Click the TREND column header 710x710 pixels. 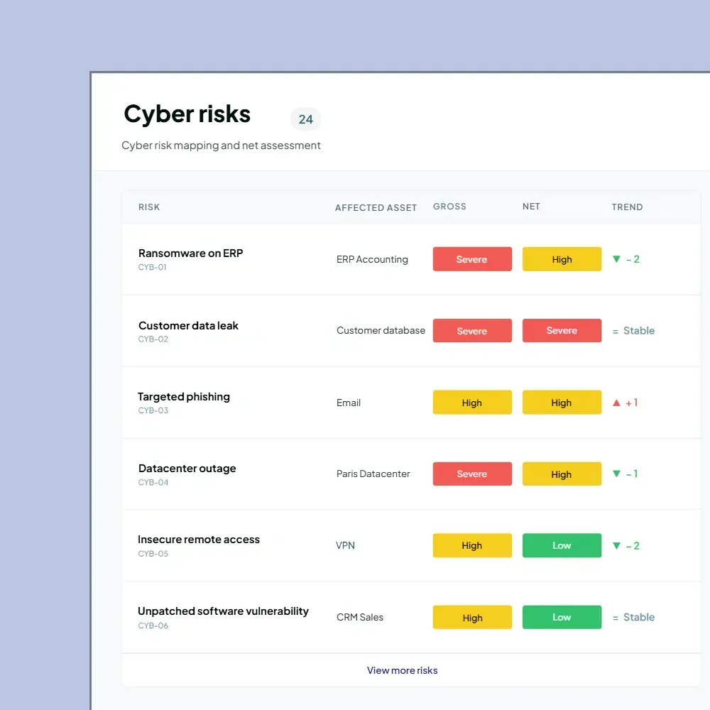tap(627, 207)
